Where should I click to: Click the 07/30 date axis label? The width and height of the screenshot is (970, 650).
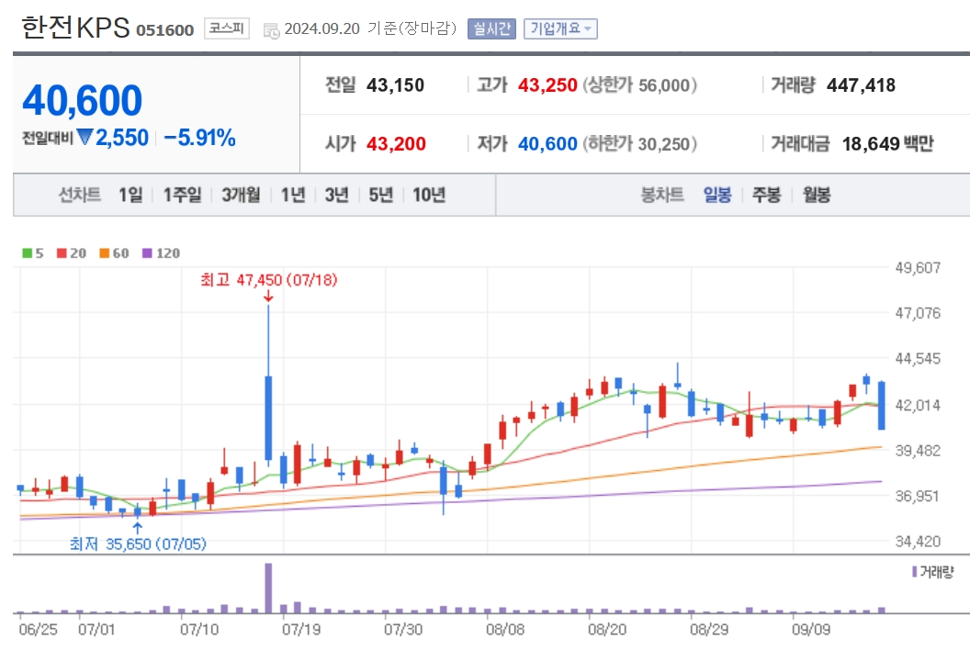[x=403, y=630]
